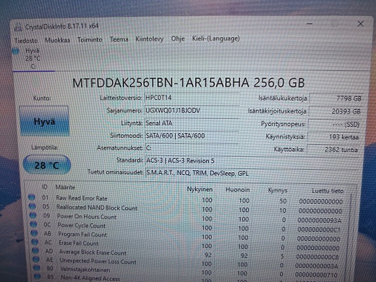Click the 28 °C temperature button
This screenshot has width=376, height=282.
click(x=47, y=165)
